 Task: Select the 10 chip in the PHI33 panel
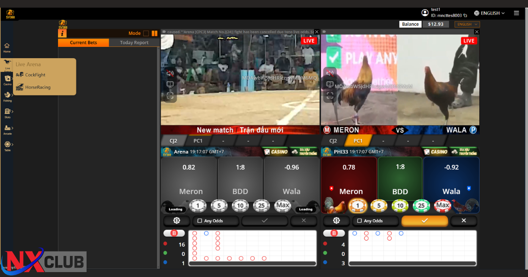[400, 205]
